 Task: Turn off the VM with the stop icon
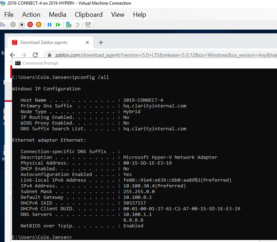click(22, 24)
